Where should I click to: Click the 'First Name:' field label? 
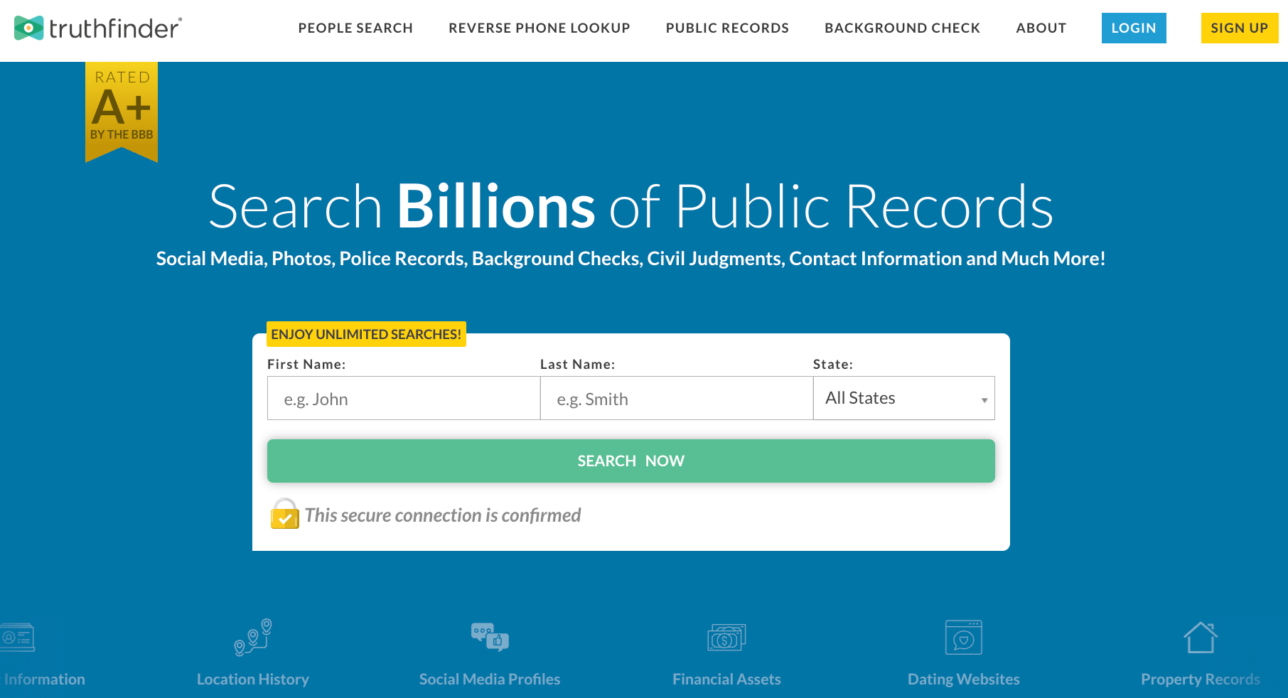tap(306, 364)
